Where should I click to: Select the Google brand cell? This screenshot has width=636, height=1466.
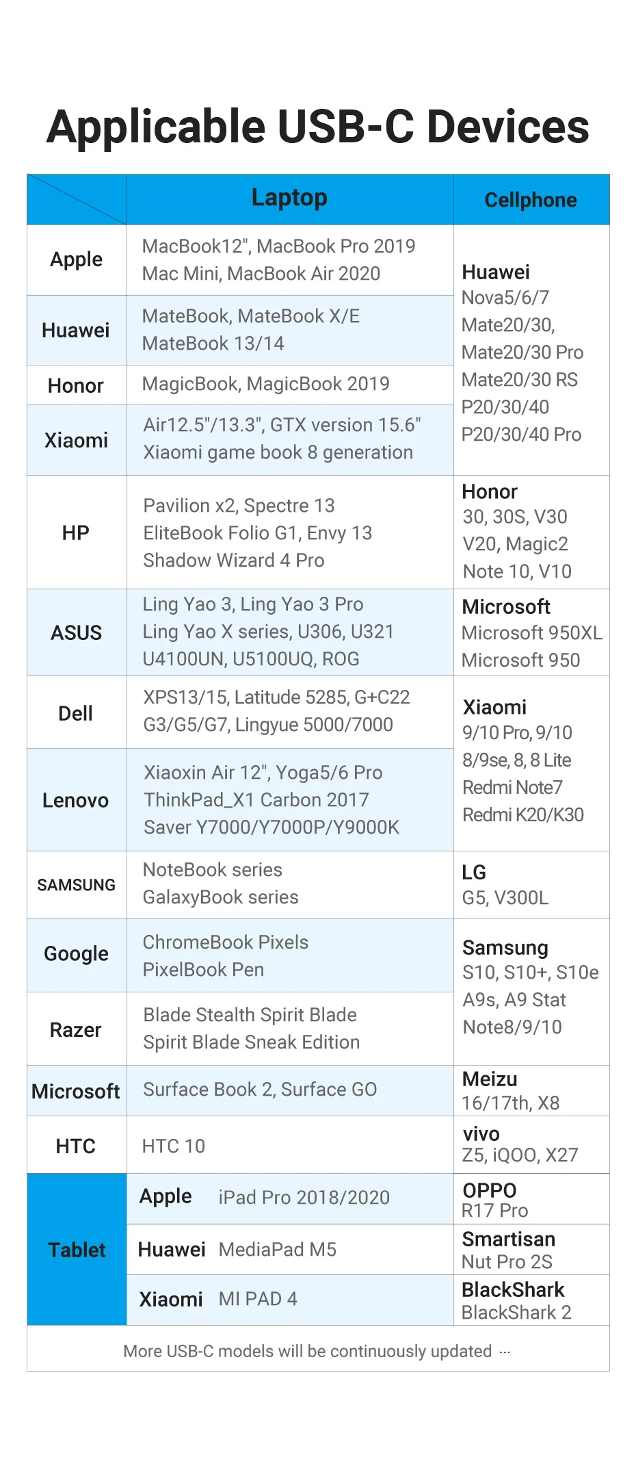(x=77, y=954)
